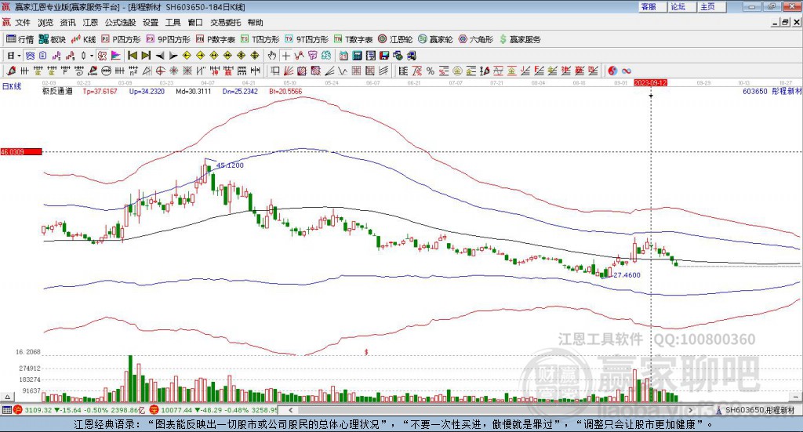Screen dimensions: 803x432
Task: Click the 45.1200 high price annotation
Action: 230,165
